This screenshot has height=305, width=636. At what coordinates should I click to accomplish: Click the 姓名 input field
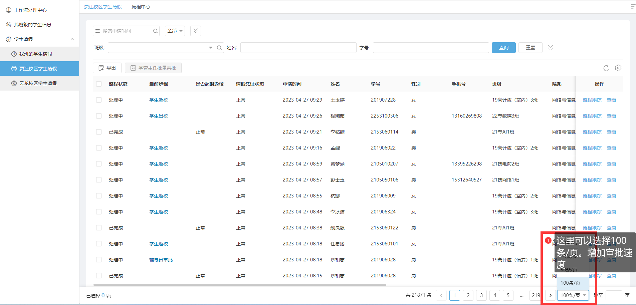pyautogui.click(x=298, y=48)
